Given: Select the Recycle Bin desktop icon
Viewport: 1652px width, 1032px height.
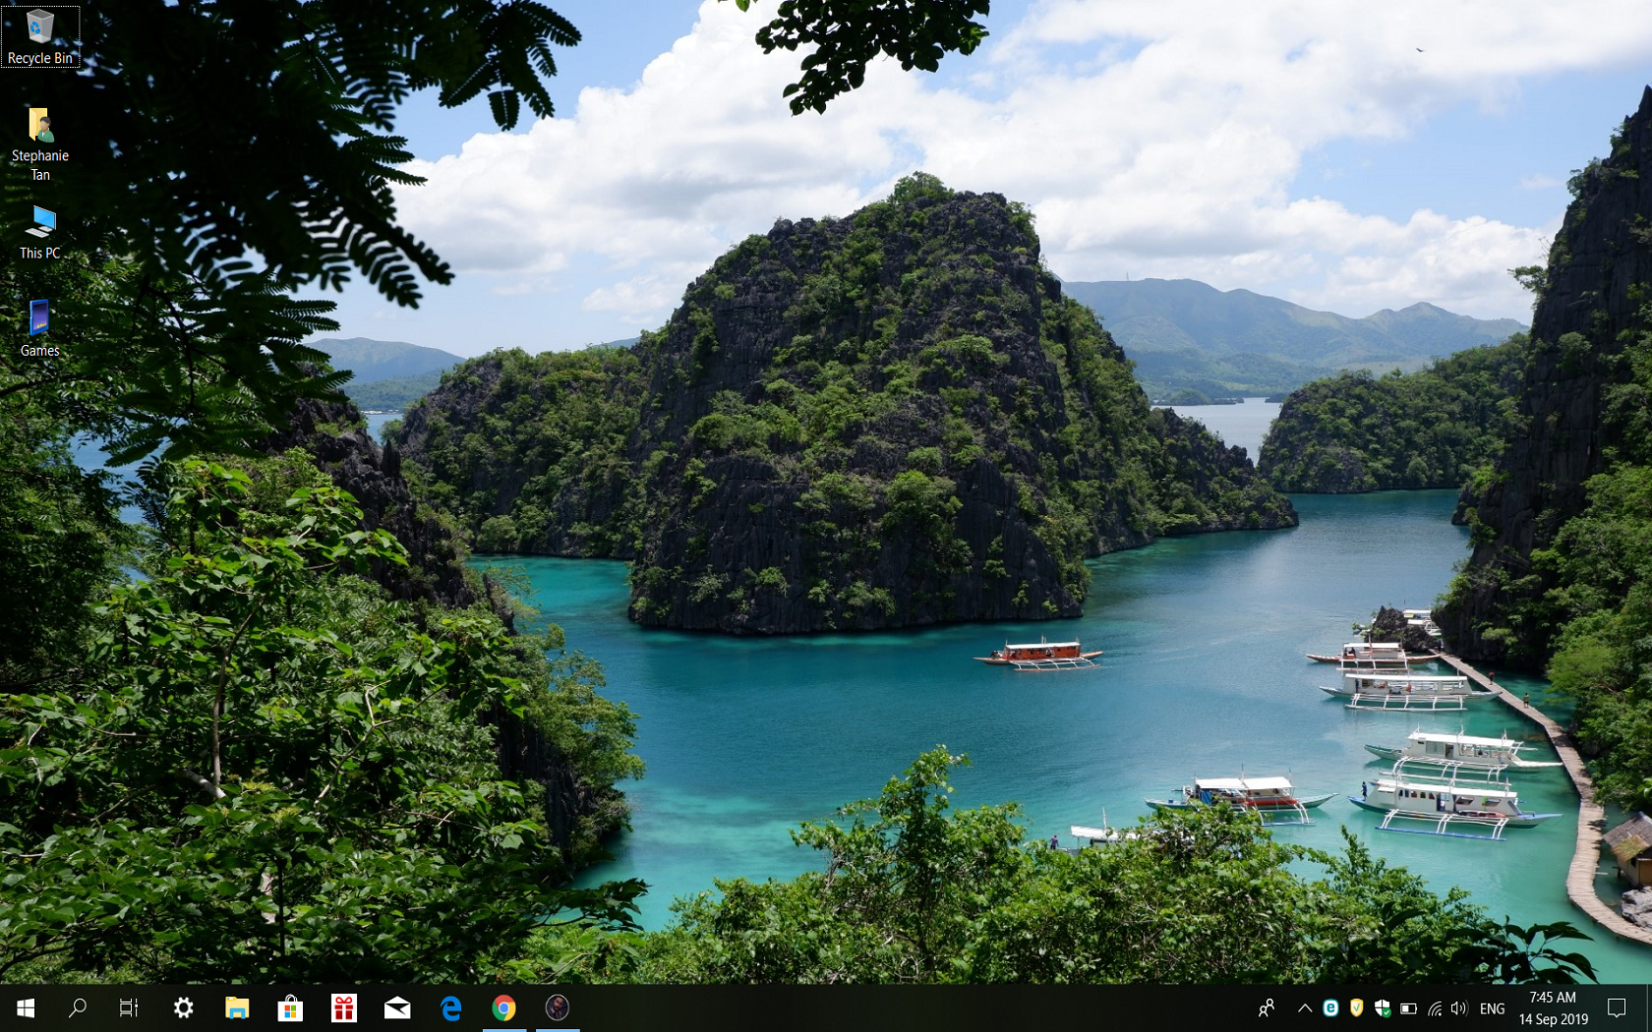Looking at the screenshot, I should tap(39, 36).
